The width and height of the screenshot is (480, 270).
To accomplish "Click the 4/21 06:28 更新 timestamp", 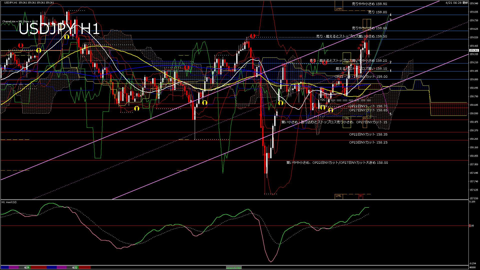I will click(x=457, y=3).
